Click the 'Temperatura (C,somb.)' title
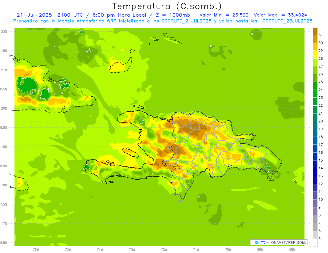The image size is (328, 253). click(167, 6)
